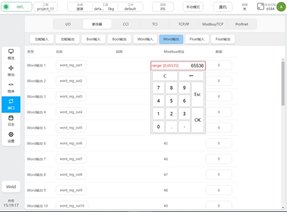Click the vertical scrollbar of register list
The image size is (287, 212).
point(283,95)
